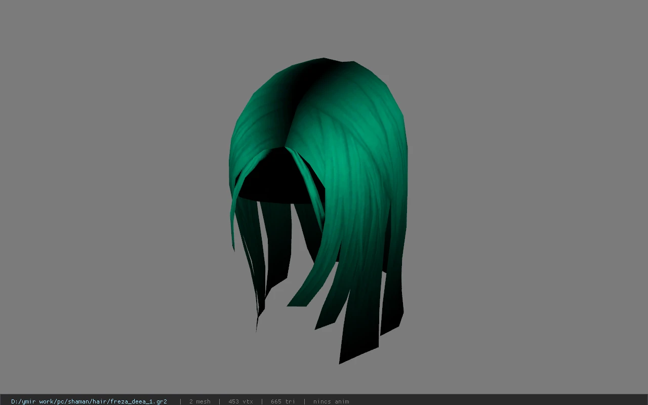648x405 pixels.
Task: Click the file path freza_deea_1.gr2 in status bar
Action: pyautogui.click(x=89, y=401)
